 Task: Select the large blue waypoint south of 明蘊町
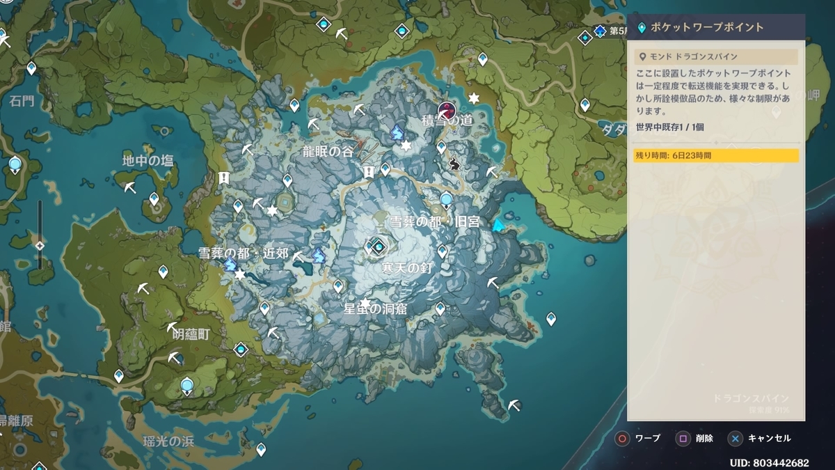[186, 386]
